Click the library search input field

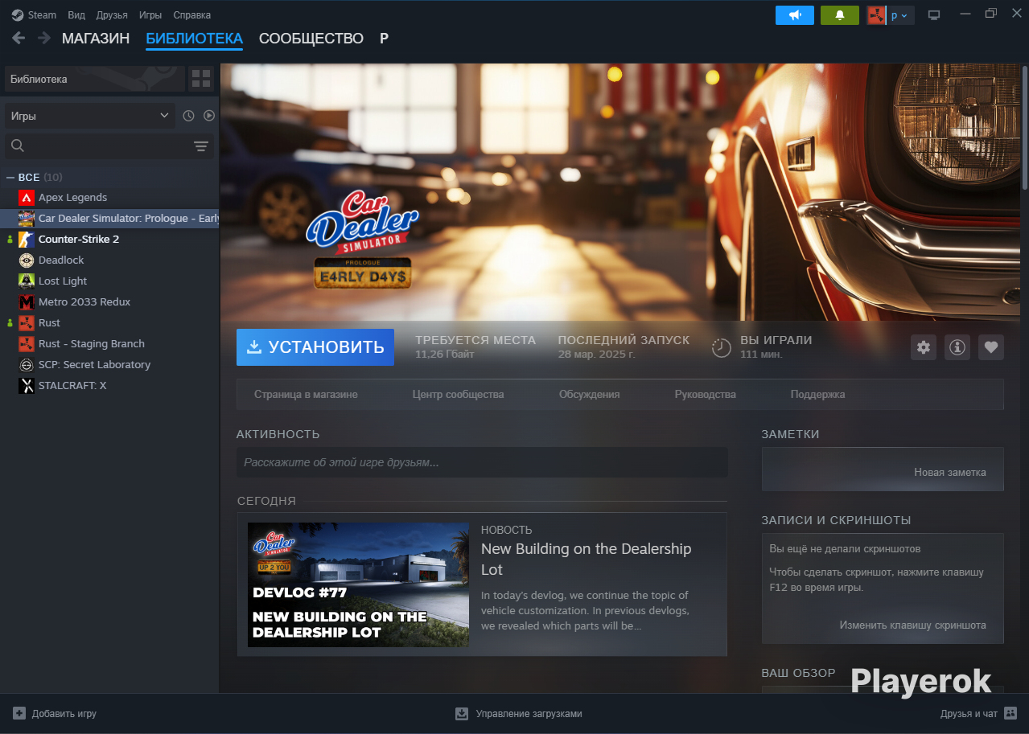tap(109, 146)
